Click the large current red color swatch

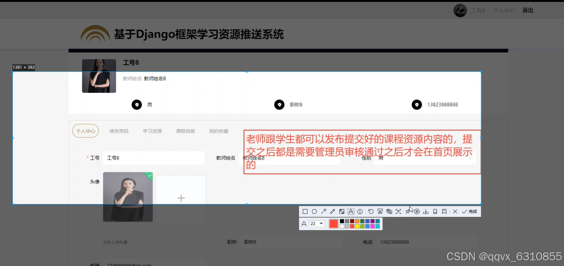click(333, 224)
